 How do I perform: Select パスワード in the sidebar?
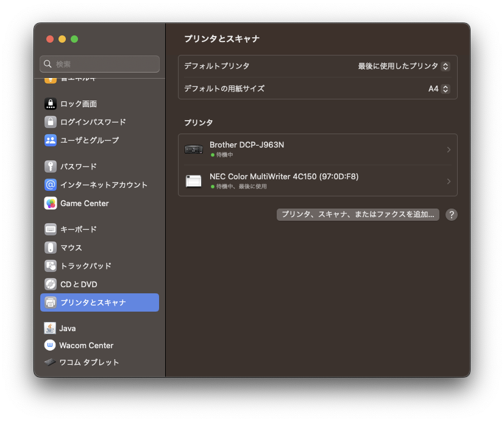click(x=100, y=166)
